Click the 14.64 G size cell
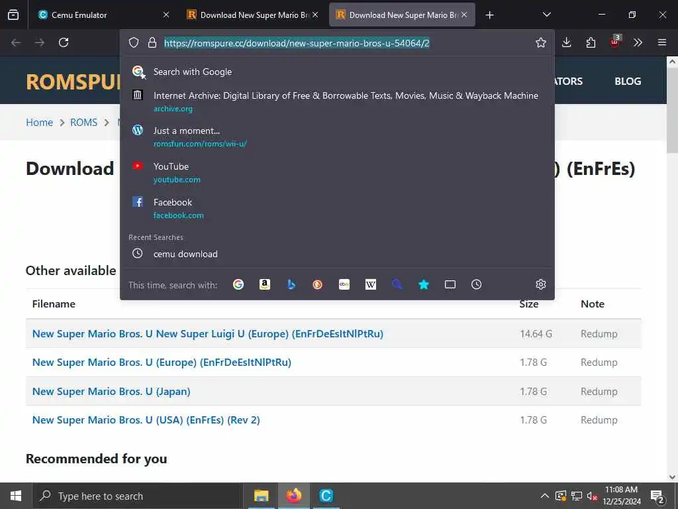This screenshot has height=509, width=678. (x=536, y=334)
